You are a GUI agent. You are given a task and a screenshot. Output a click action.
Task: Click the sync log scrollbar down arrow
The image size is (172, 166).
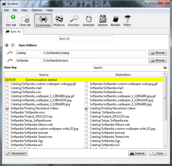165,146
